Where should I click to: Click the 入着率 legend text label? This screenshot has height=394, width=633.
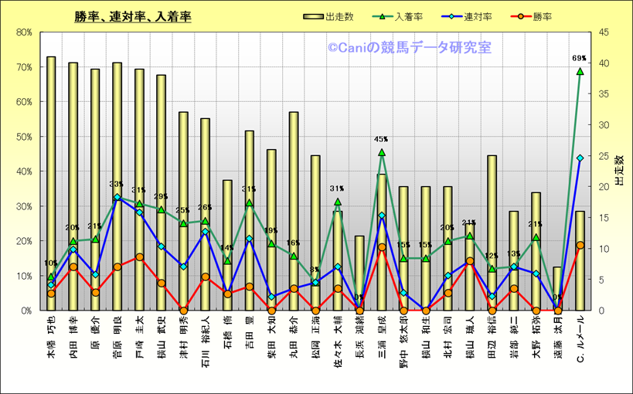tap(407, 16)
